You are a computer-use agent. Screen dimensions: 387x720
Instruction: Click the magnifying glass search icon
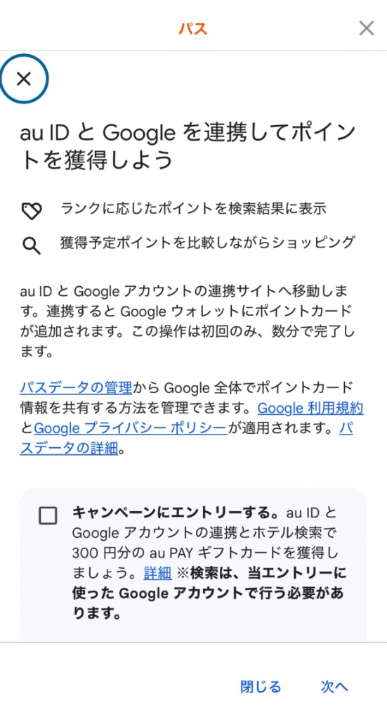(x=32, y=246)
